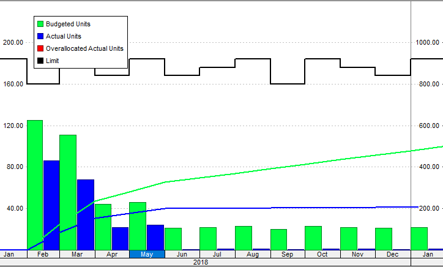
Task: Click the 2018 year band in timescale
Action: coord(201,262)
